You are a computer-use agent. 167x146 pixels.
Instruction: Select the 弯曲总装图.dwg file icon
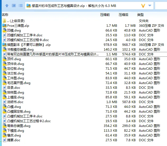pyautogui.click(x=5, y=126)
